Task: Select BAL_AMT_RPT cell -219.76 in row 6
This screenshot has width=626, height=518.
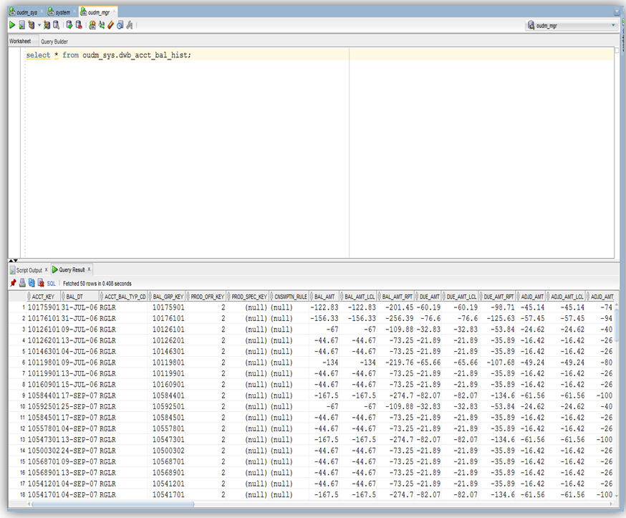Action: click(395, 363)
